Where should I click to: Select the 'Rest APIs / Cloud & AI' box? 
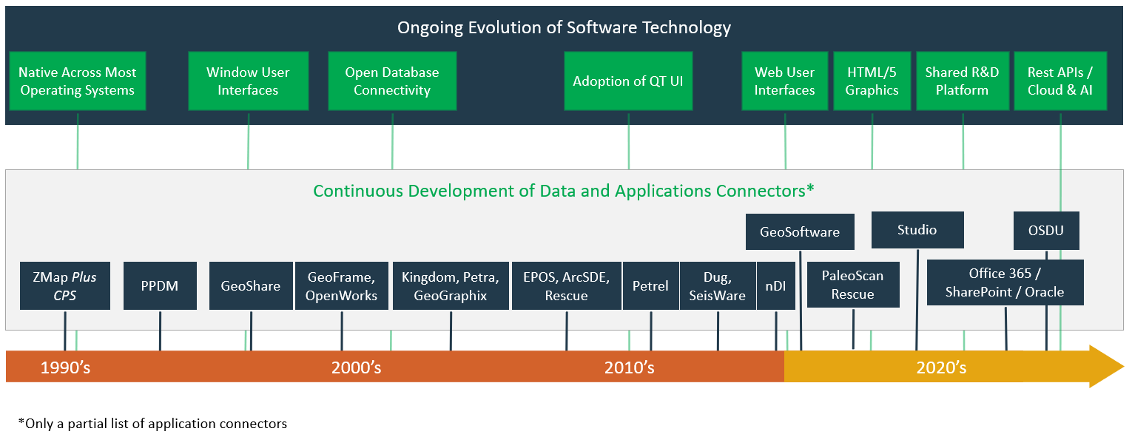(x=1060, y=81)
